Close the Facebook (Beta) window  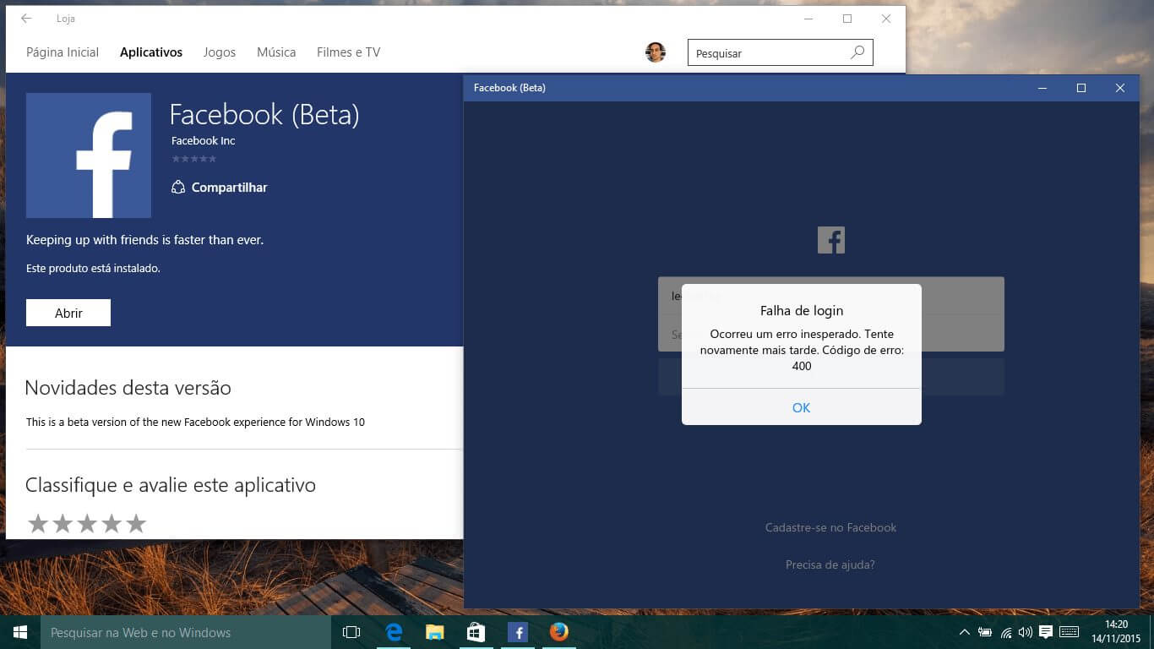1120,88
